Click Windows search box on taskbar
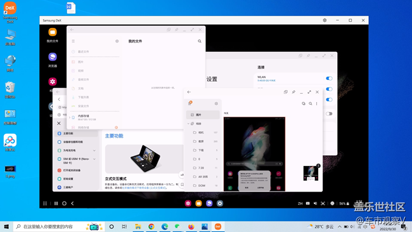The image size is (412, 232). 59,226
